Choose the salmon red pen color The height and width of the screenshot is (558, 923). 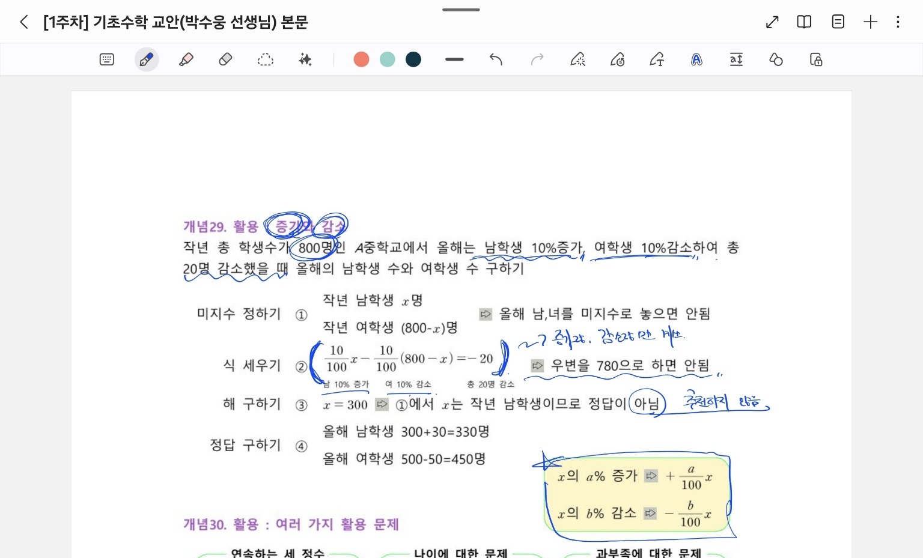[361, 59]
